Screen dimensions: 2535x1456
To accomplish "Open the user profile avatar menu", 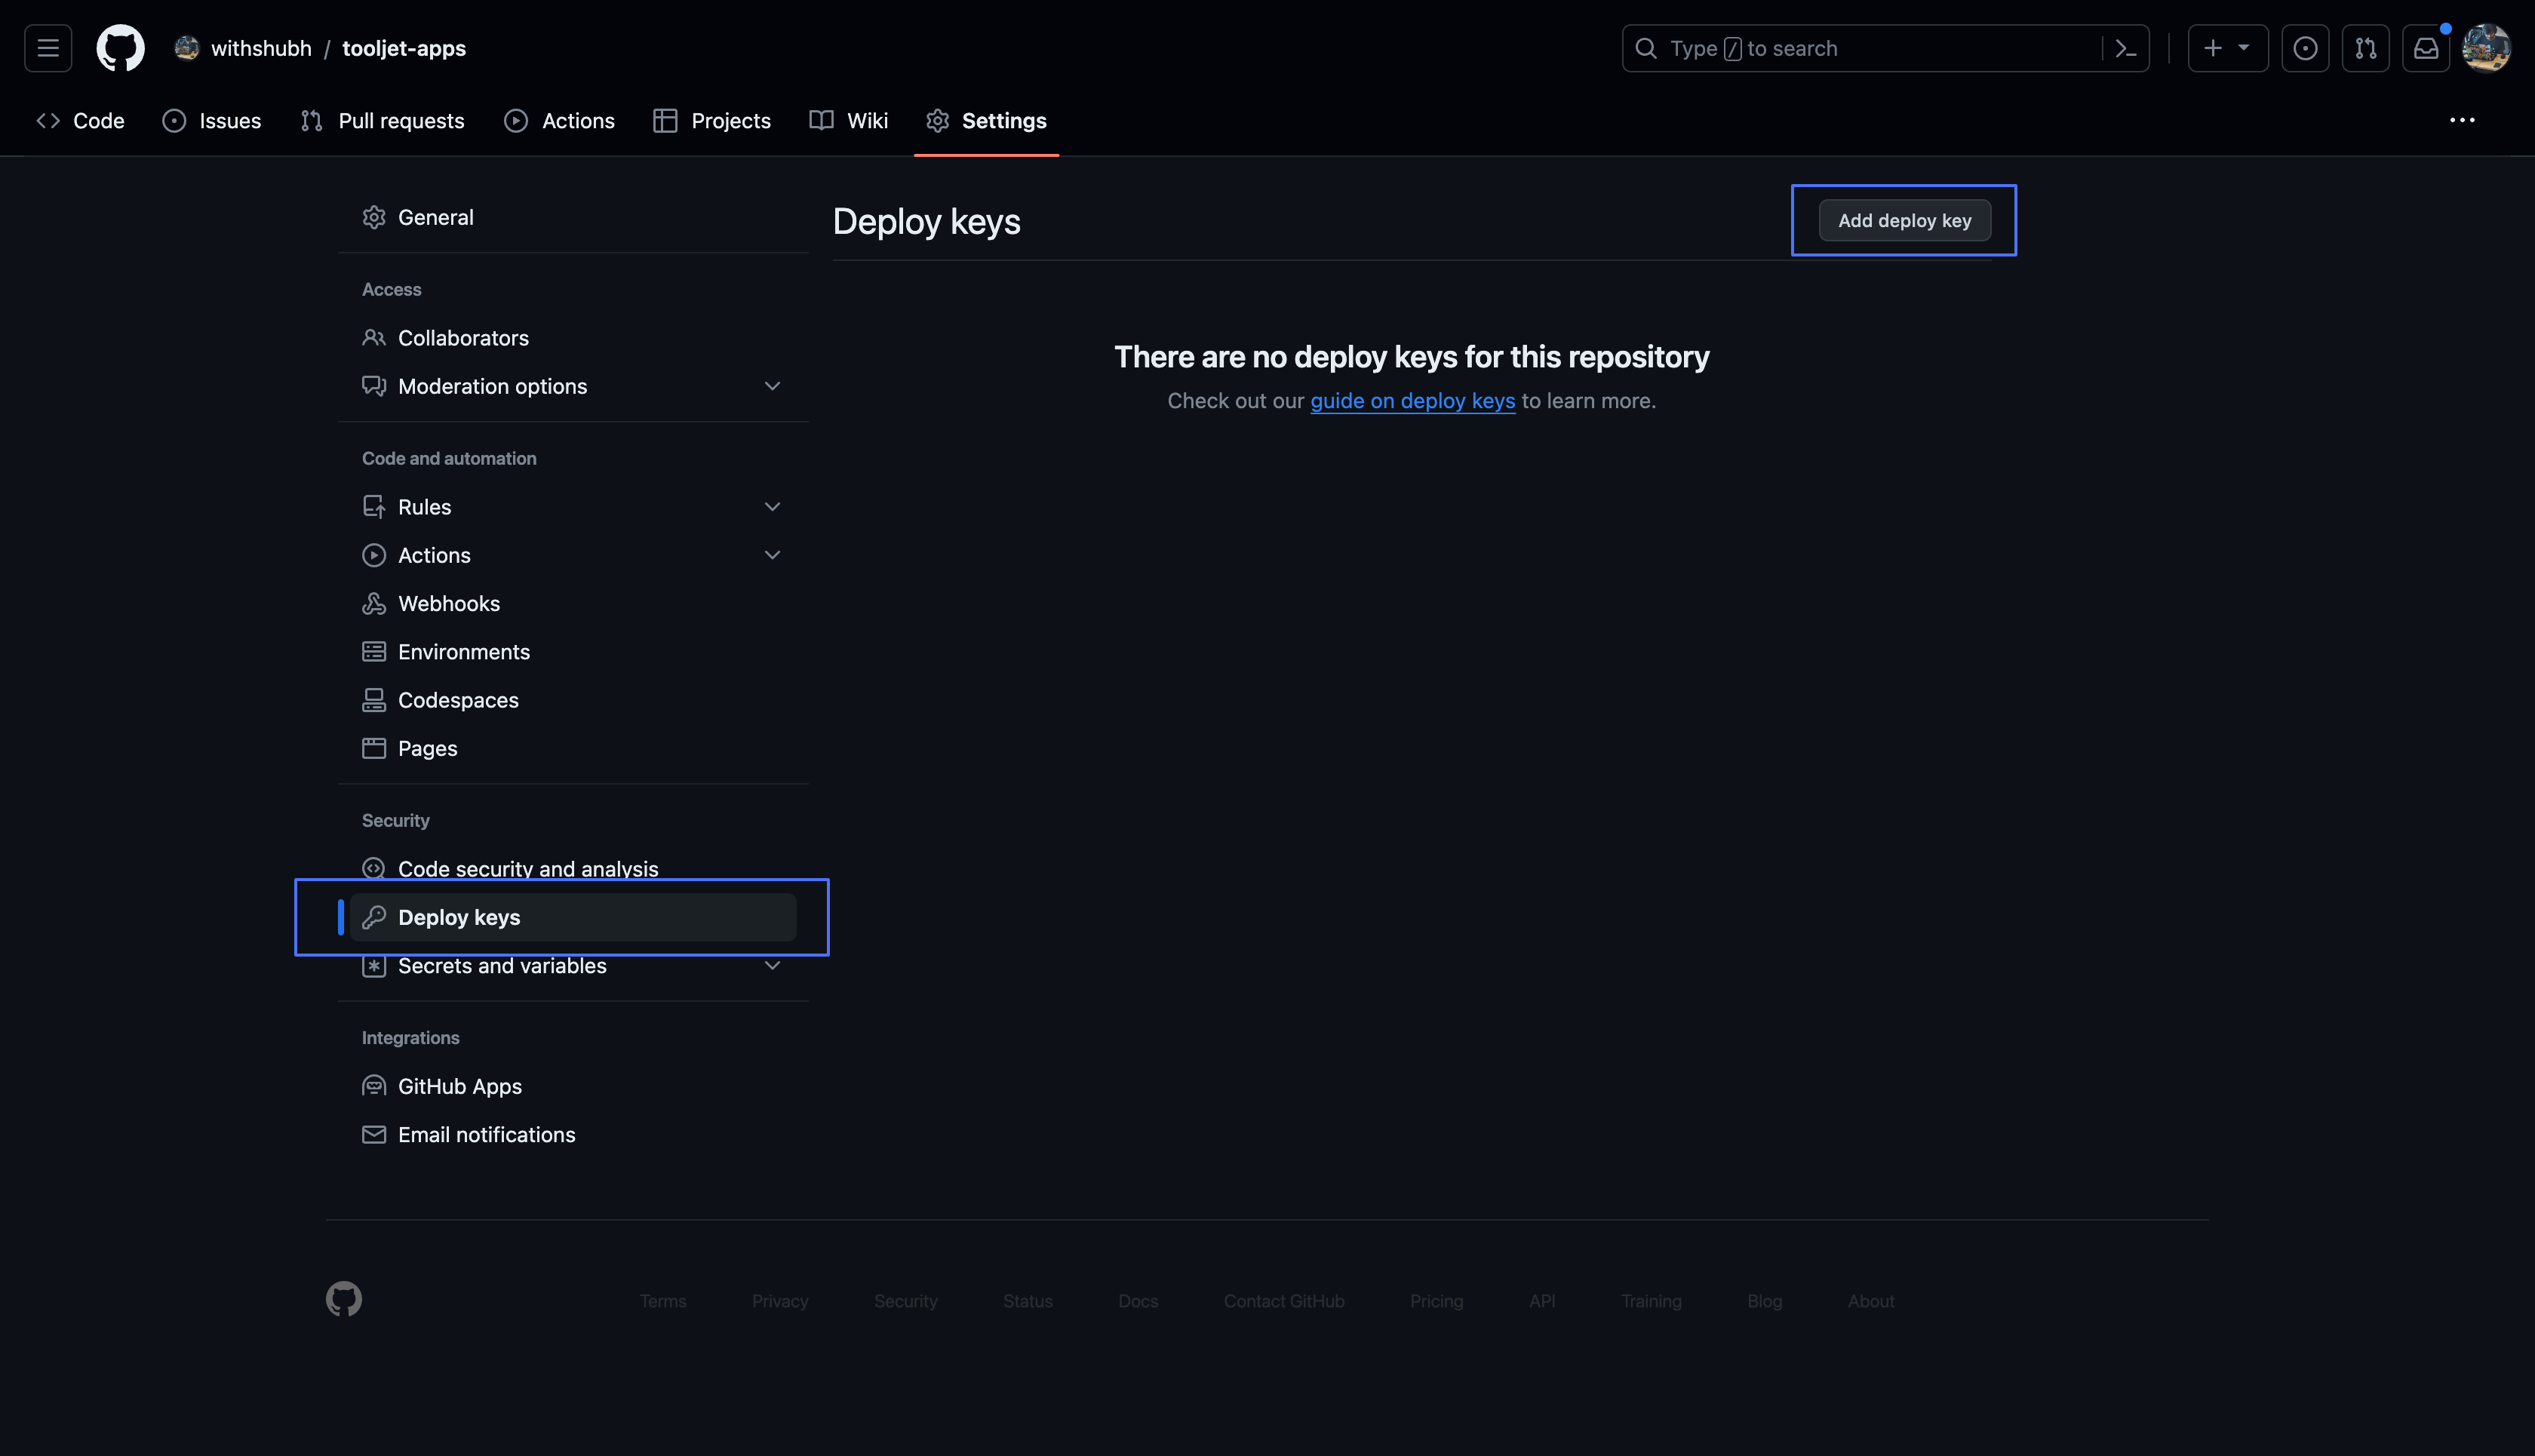I will tap(2486, 48).
